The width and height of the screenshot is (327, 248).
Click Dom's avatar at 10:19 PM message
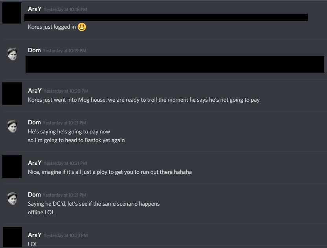point(12,54)
